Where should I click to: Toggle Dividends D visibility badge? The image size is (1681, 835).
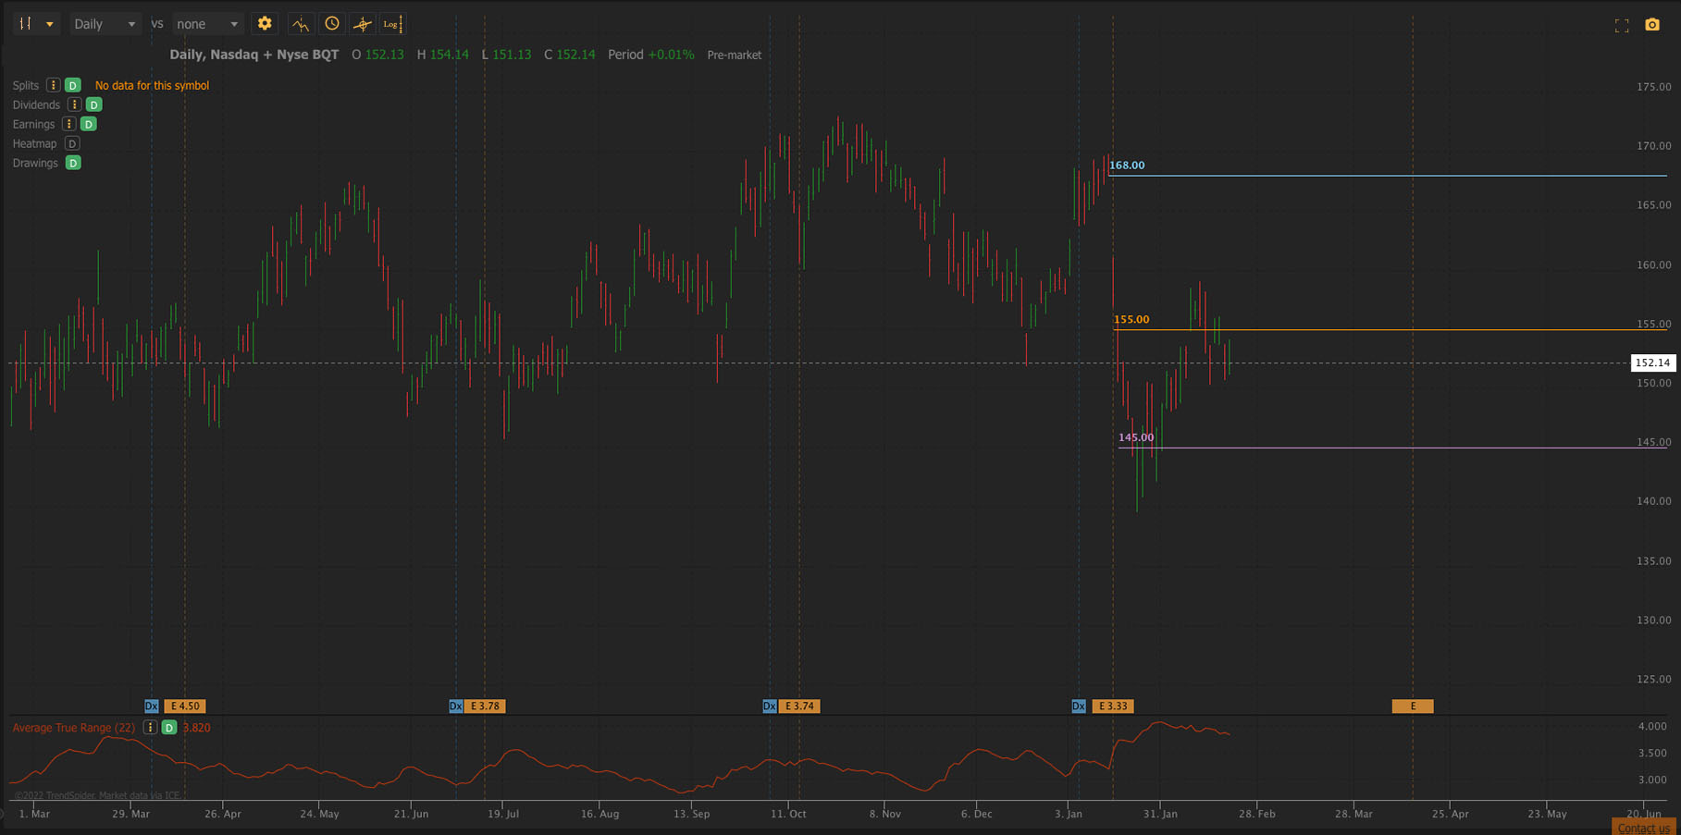point(94,104)
